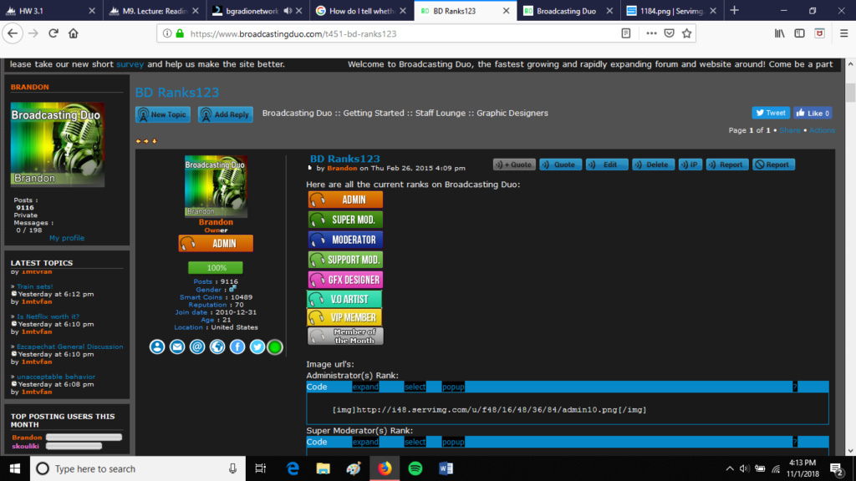Screen dimensions: 856x481
Task: Click the Windows search box
Action: pos(138,468)
